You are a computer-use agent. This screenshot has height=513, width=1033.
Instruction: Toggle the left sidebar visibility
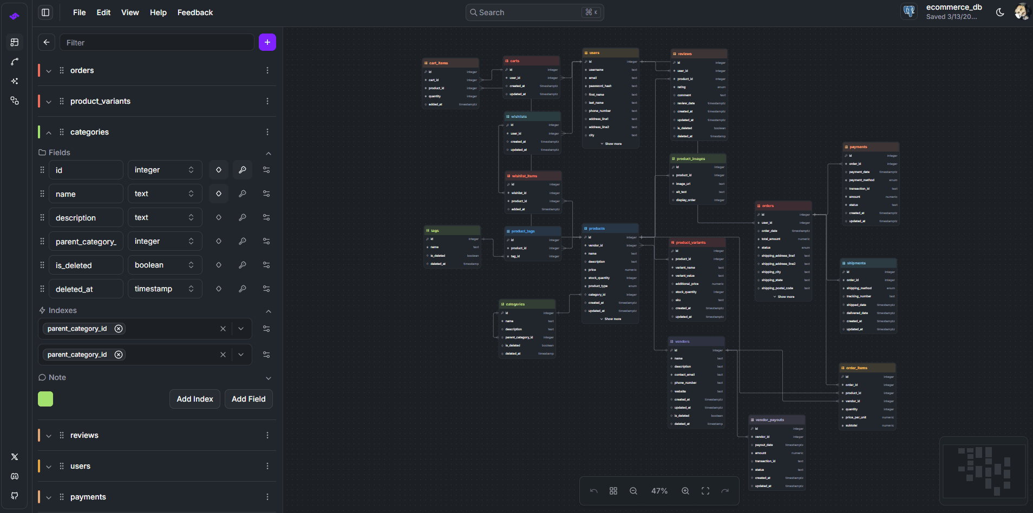click(x=46, y=12)
